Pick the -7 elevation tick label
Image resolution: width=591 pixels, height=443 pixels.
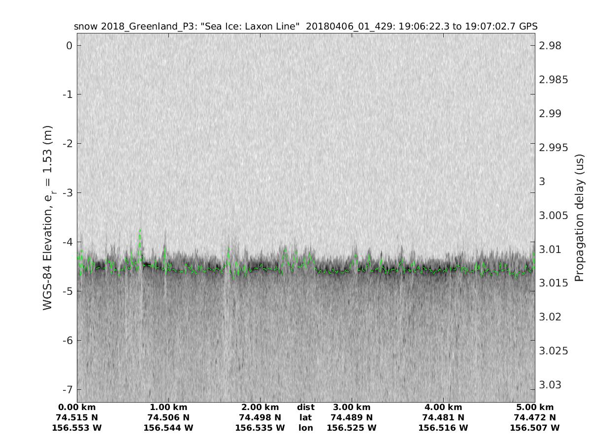click(67, 389)
